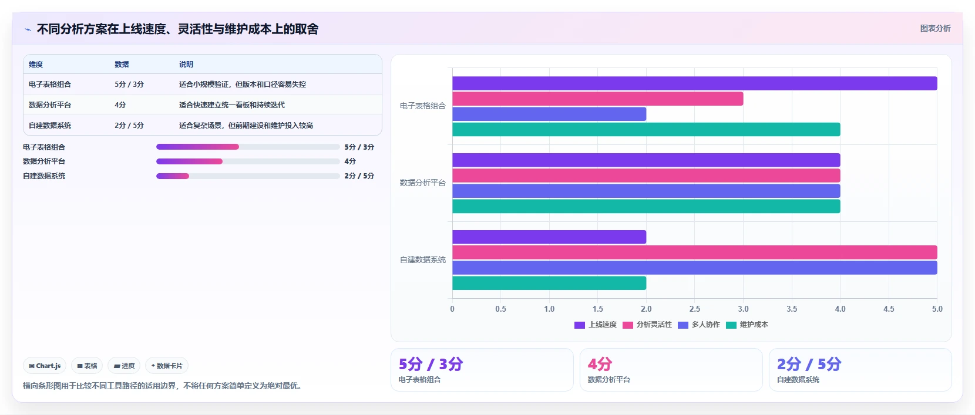Click the 5.0 tick on the x-axis
This screenshot has width=975, height=415.
(x=937, y=309)
